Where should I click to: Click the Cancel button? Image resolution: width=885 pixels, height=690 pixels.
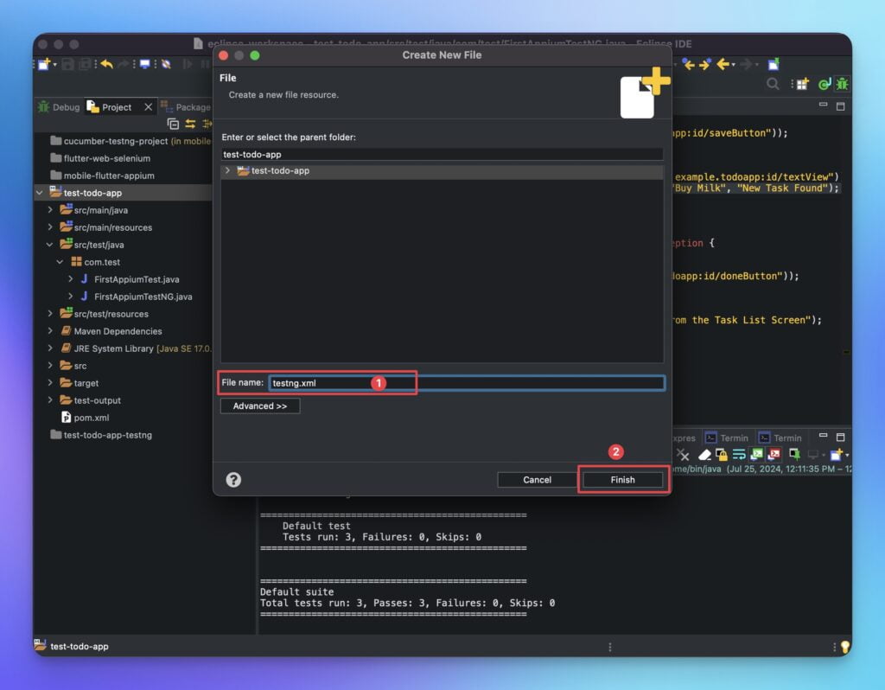537,480
